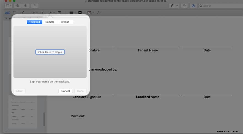Zoom in on the PDF
Image resolution: width=243 pixels, height=134 pixels.
click(26, 6)
